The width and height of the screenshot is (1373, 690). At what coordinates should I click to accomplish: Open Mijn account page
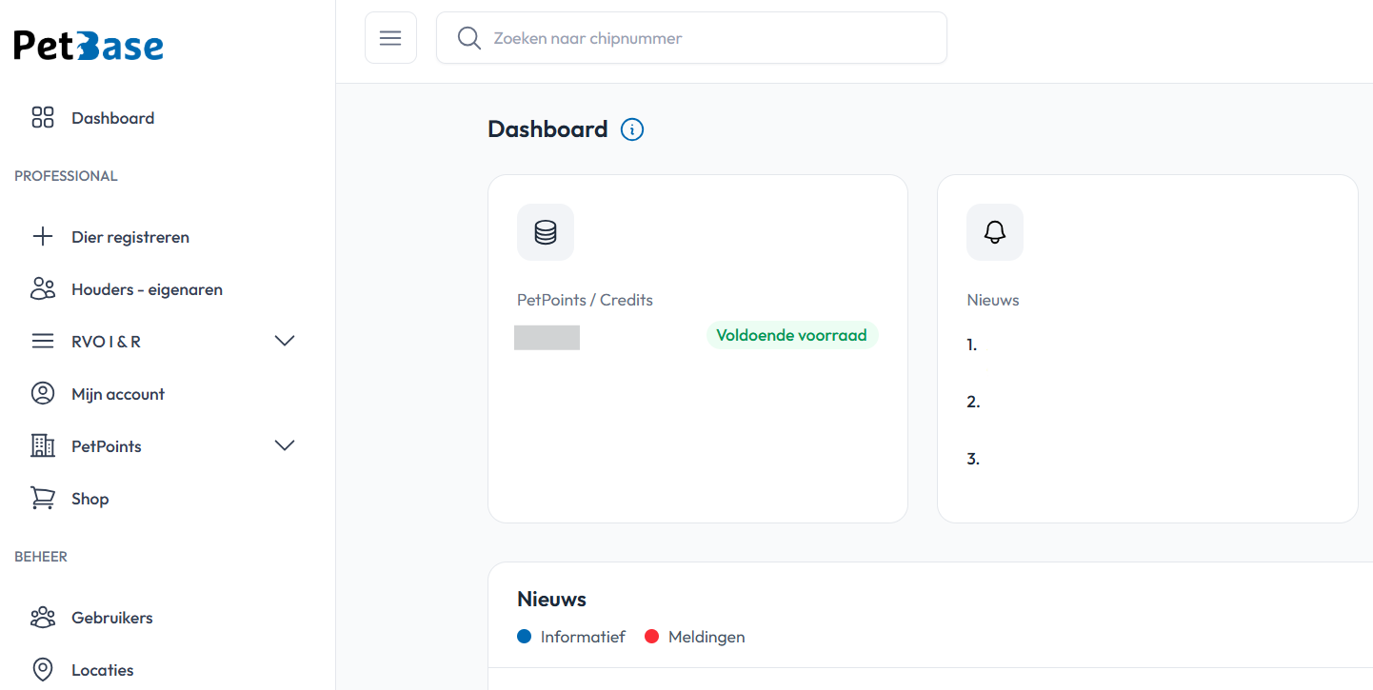point(118,394)
